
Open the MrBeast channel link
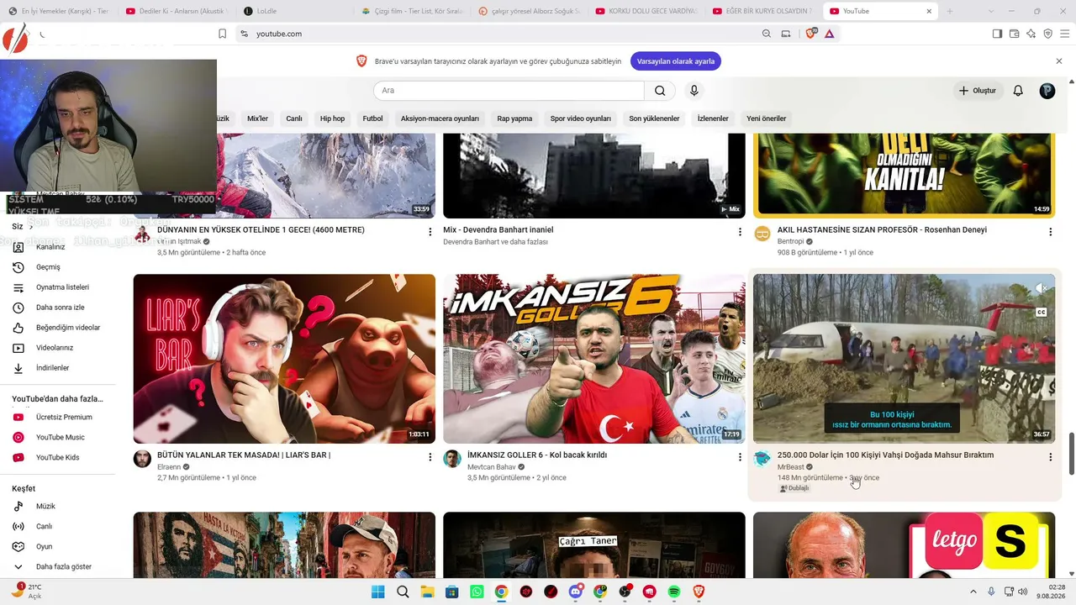790,467
